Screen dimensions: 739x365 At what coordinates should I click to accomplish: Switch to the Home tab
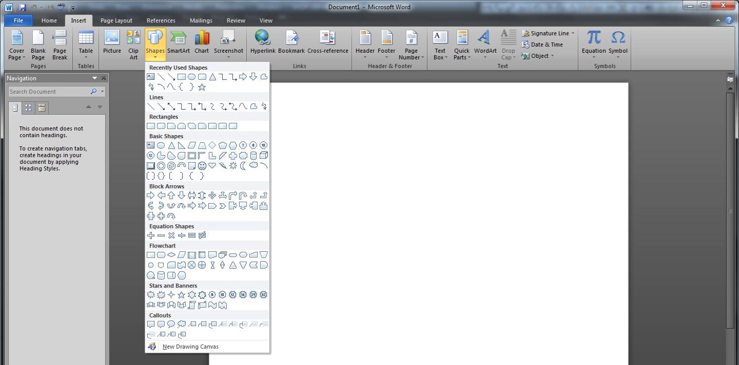(49, 20)
